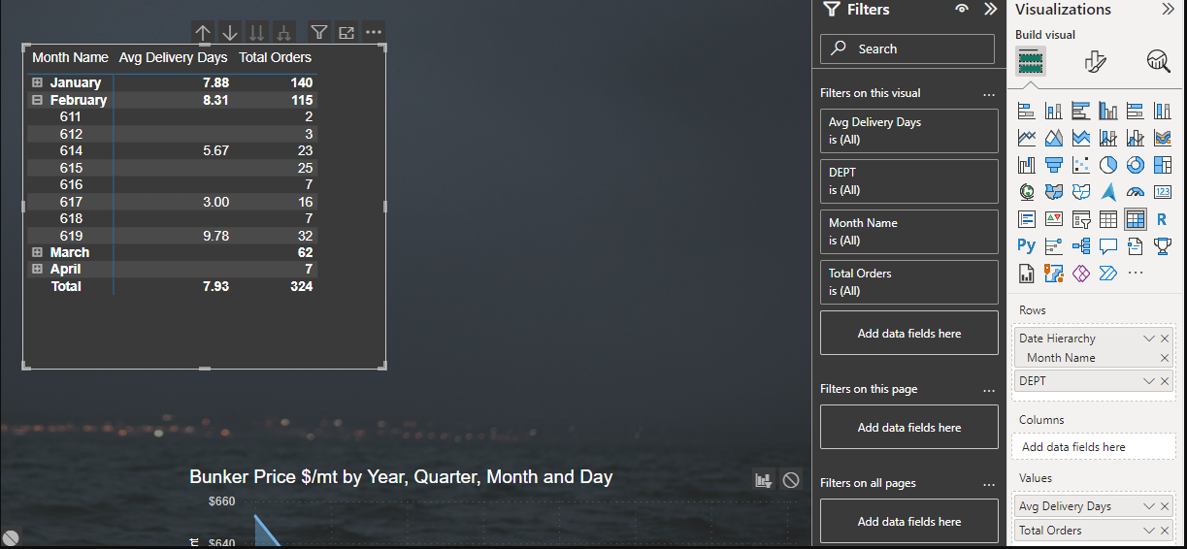Open dropdown for Avg Delivery Days value field

coord(1149,506)
